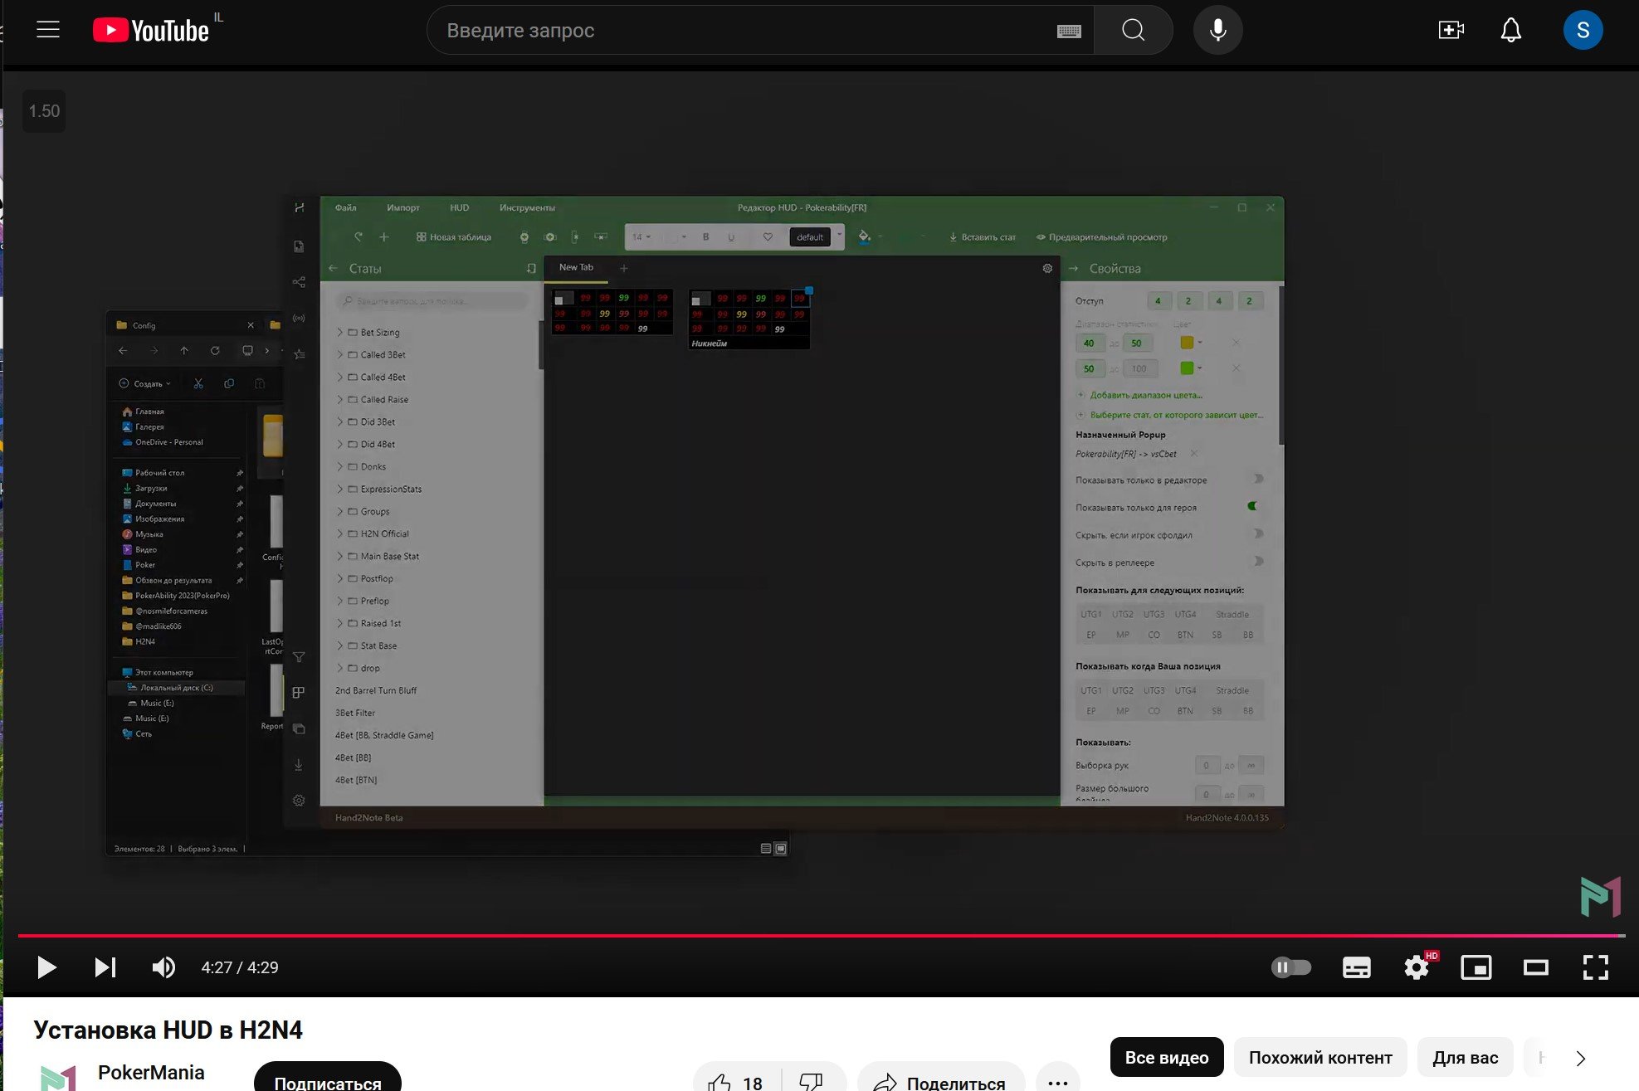Click the on-screen keyboard icon in search
The height and width of the screenshot is (1091, 1639).
[1069, 31]
